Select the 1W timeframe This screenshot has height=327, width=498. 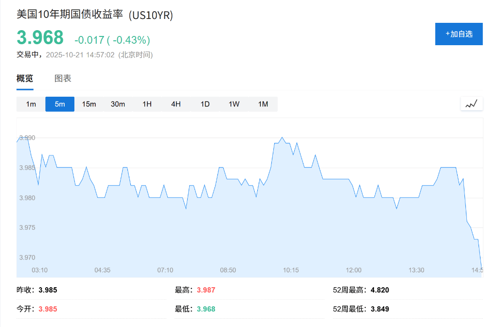[x=233, y=103]
